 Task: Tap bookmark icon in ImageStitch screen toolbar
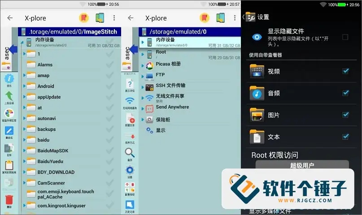[x=84, y=18]
